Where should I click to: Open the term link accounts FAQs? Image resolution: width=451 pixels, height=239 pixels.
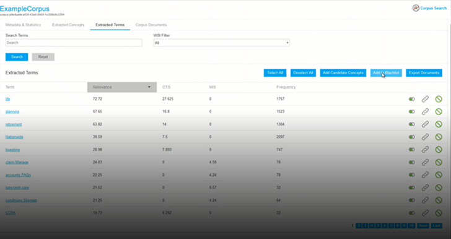[18, 175]
